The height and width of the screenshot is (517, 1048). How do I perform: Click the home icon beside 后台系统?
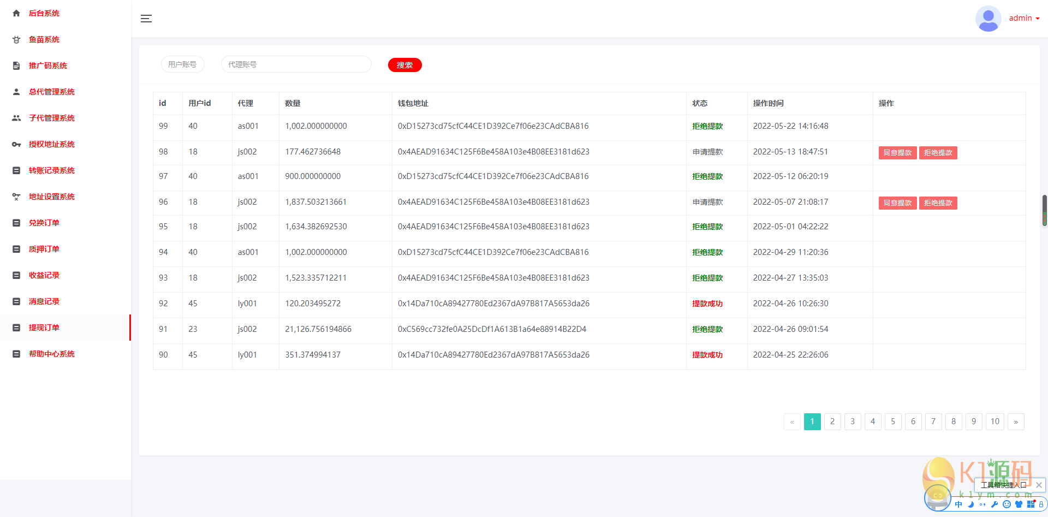click(x=16, y=13)
